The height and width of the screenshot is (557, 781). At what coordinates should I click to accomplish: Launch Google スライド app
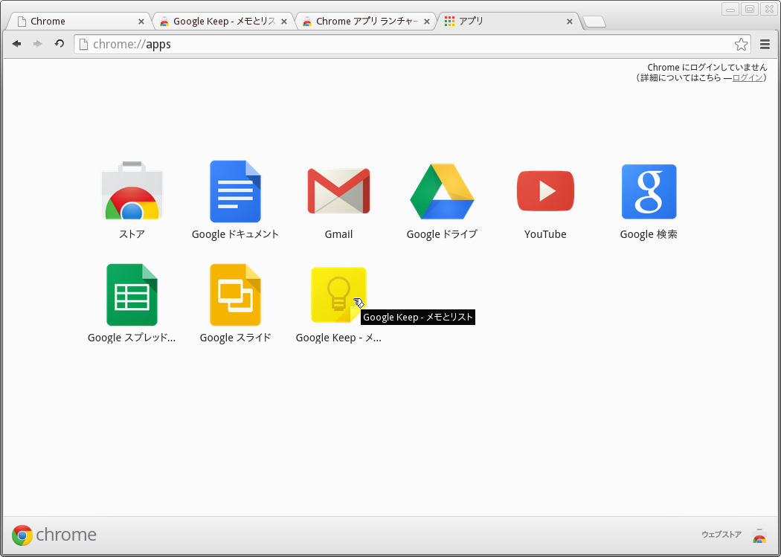click(x=235, y=294)
